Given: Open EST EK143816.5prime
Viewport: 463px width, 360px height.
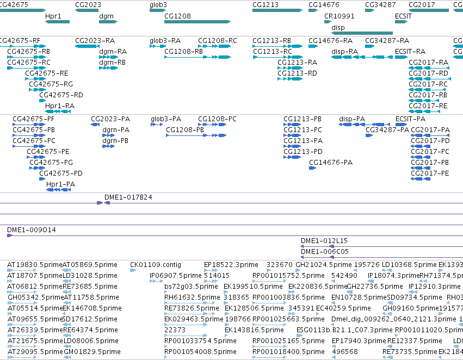Looking at the screenshot, I should tap(254, 330).
